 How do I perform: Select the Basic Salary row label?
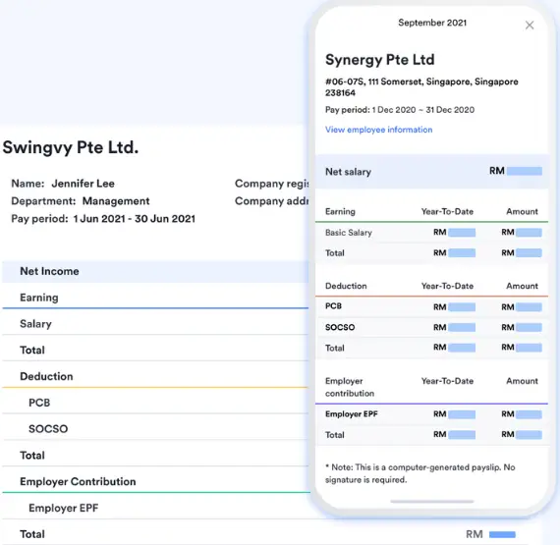click(349, 233)
